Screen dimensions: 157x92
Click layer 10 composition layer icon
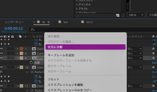34,67
